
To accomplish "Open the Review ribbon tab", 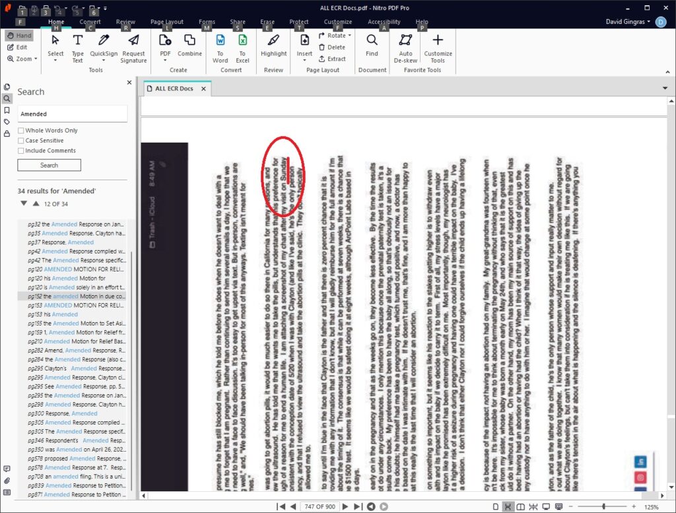I will tap(125, 22).
